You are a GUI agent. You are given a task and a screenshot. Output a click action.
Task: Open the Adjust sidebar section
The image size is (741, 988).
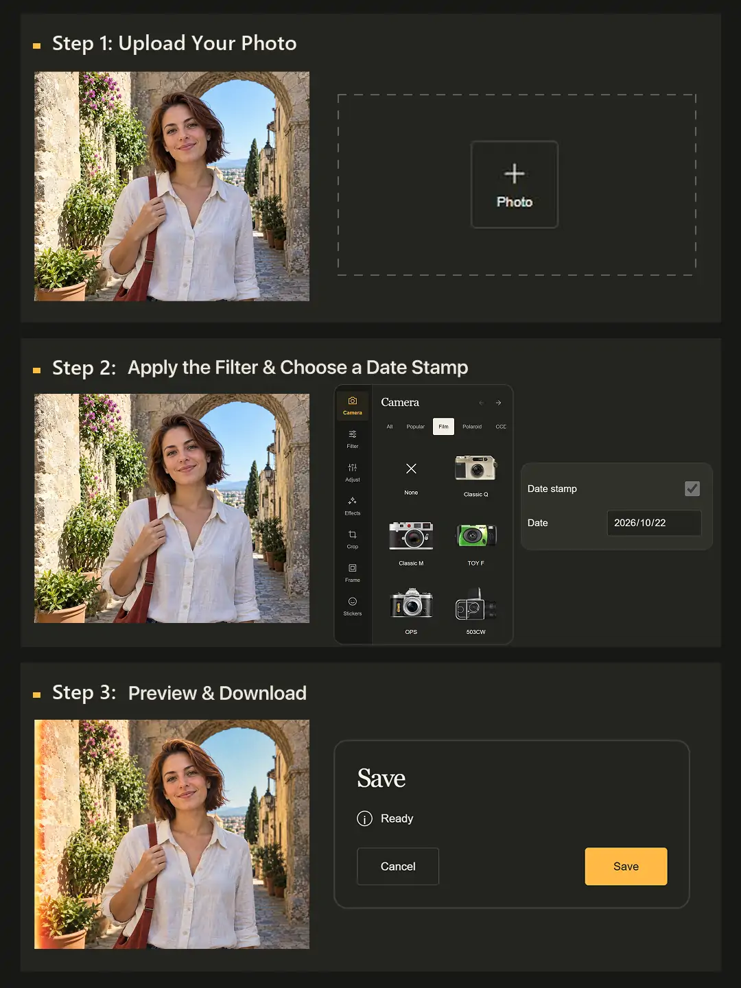click(x=353, y=473)
